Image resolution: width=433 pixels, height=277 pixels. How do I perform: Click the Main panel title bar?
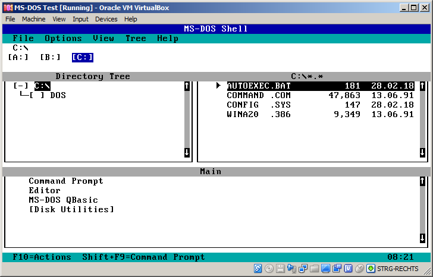click(216, 172)
